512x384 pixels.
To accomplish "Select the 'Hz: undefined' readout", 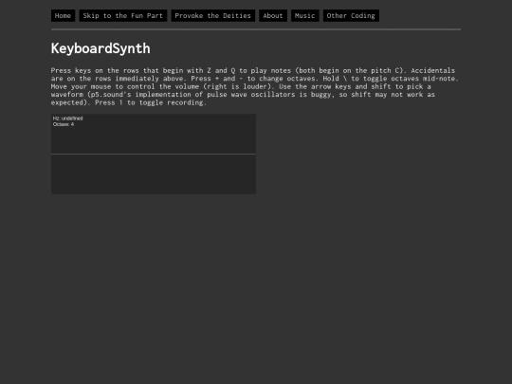I will [68, 119].
